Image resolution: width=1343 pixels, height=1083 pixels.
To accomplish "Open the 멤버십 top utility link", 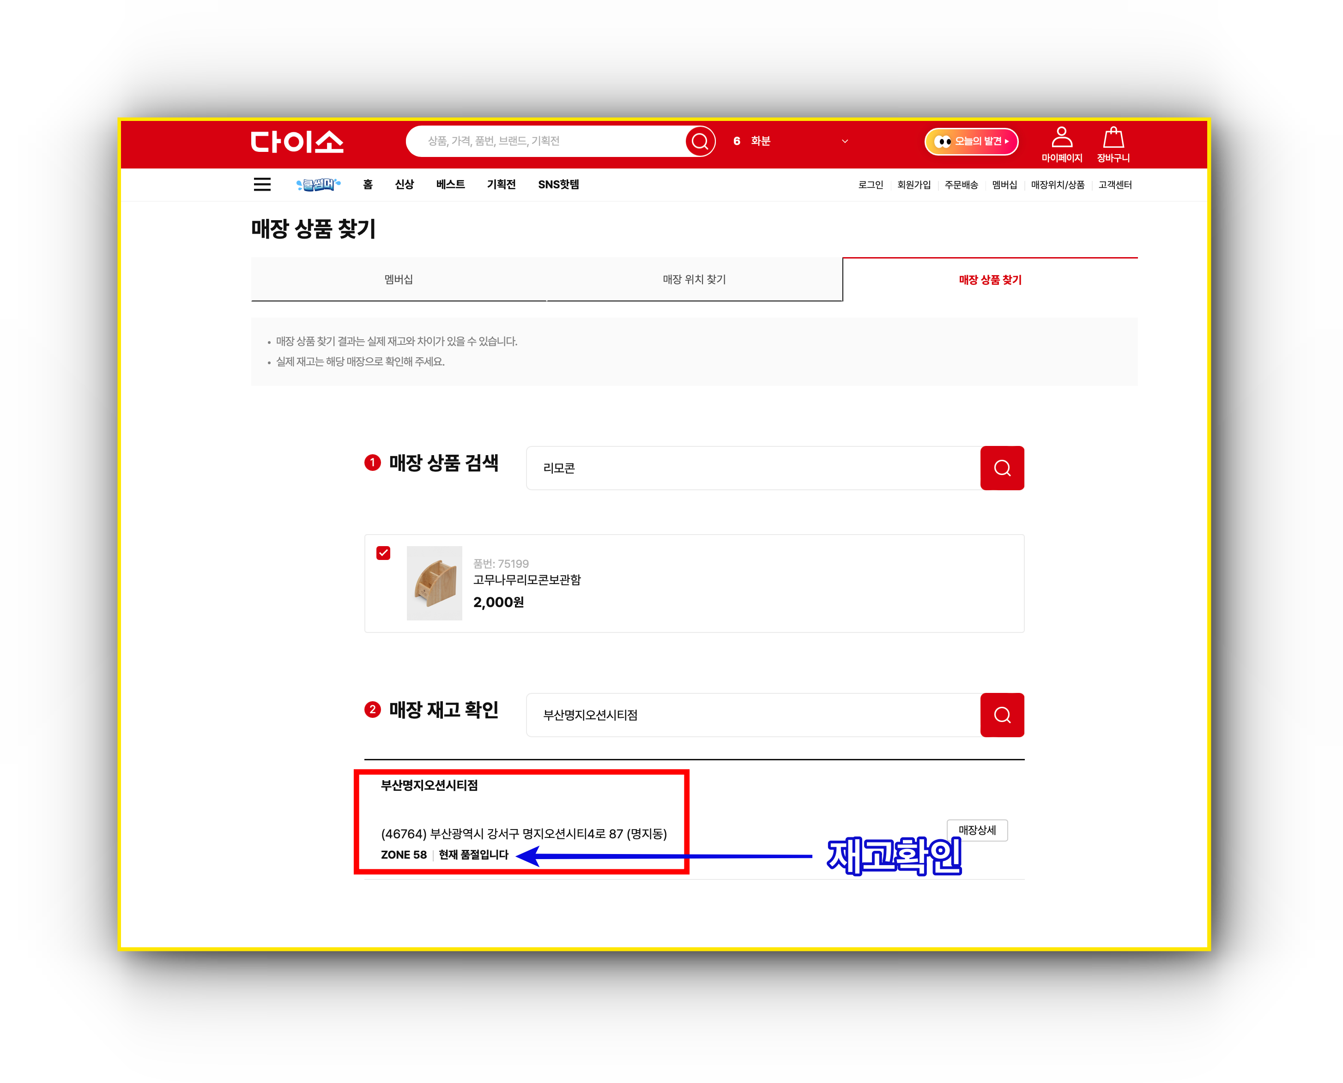I will [1004, 185].
